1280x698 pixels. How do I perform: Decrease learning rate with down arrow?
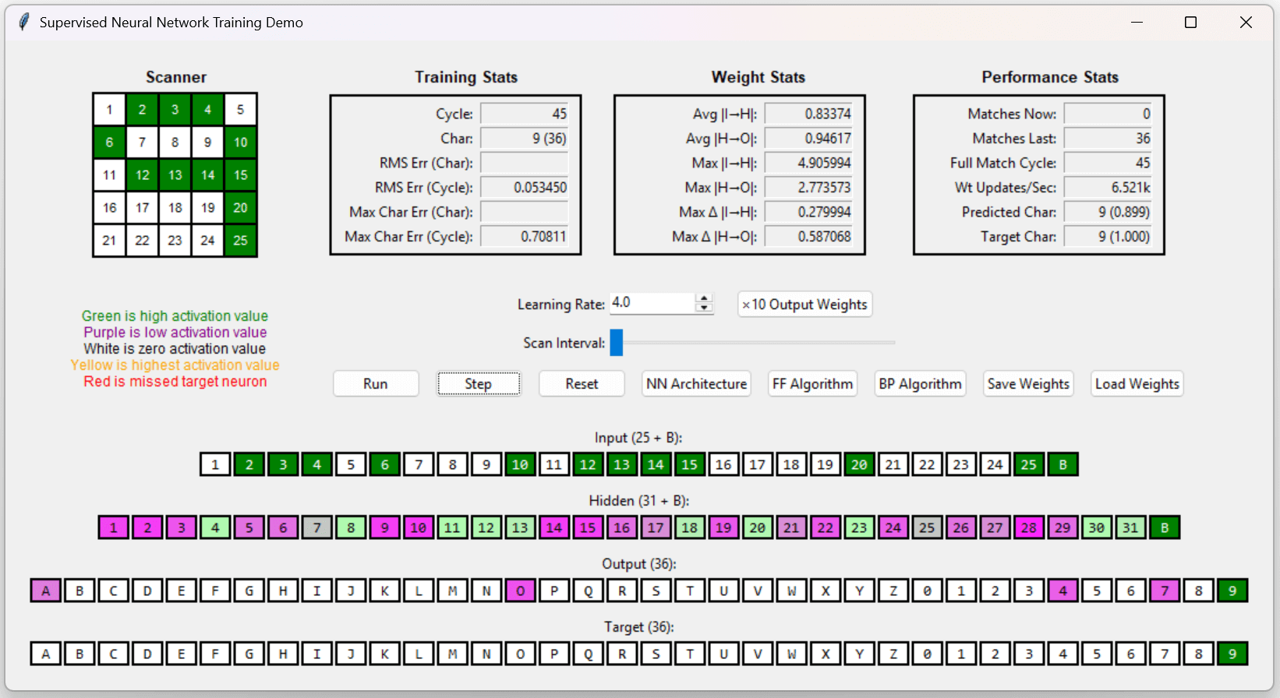click(704, 308)
